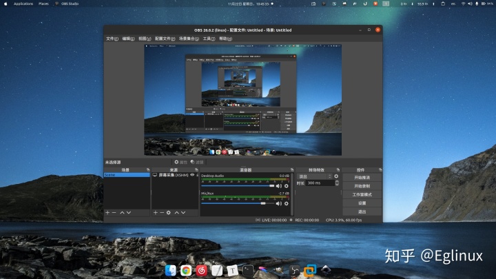Open Settings button (设置) in Controls
Image resolution: width=496 pixels, height=279 pixels.
[x=362, y=203]
